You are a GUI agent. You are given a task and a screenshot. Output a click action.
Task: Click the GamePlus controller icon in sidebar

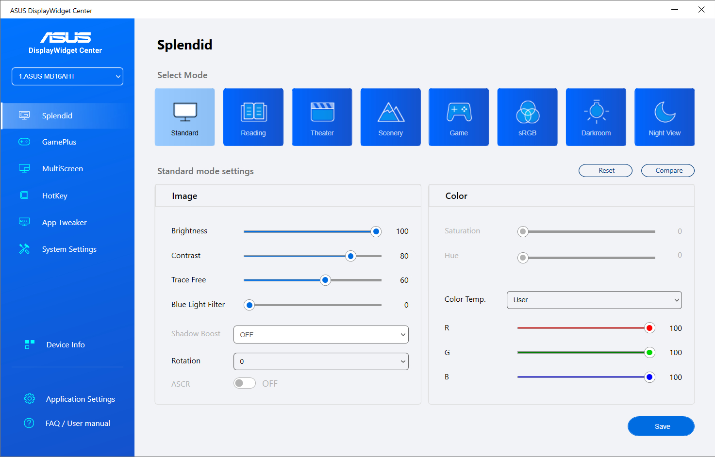pos(24,142)
